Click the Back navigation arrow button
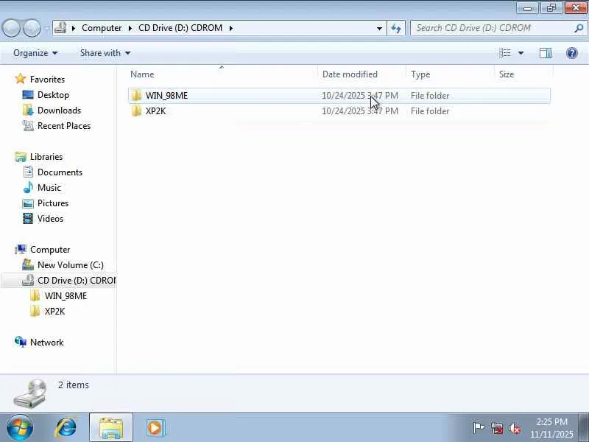The height and width of the screenshot is (442, 589). click(12, 28)
